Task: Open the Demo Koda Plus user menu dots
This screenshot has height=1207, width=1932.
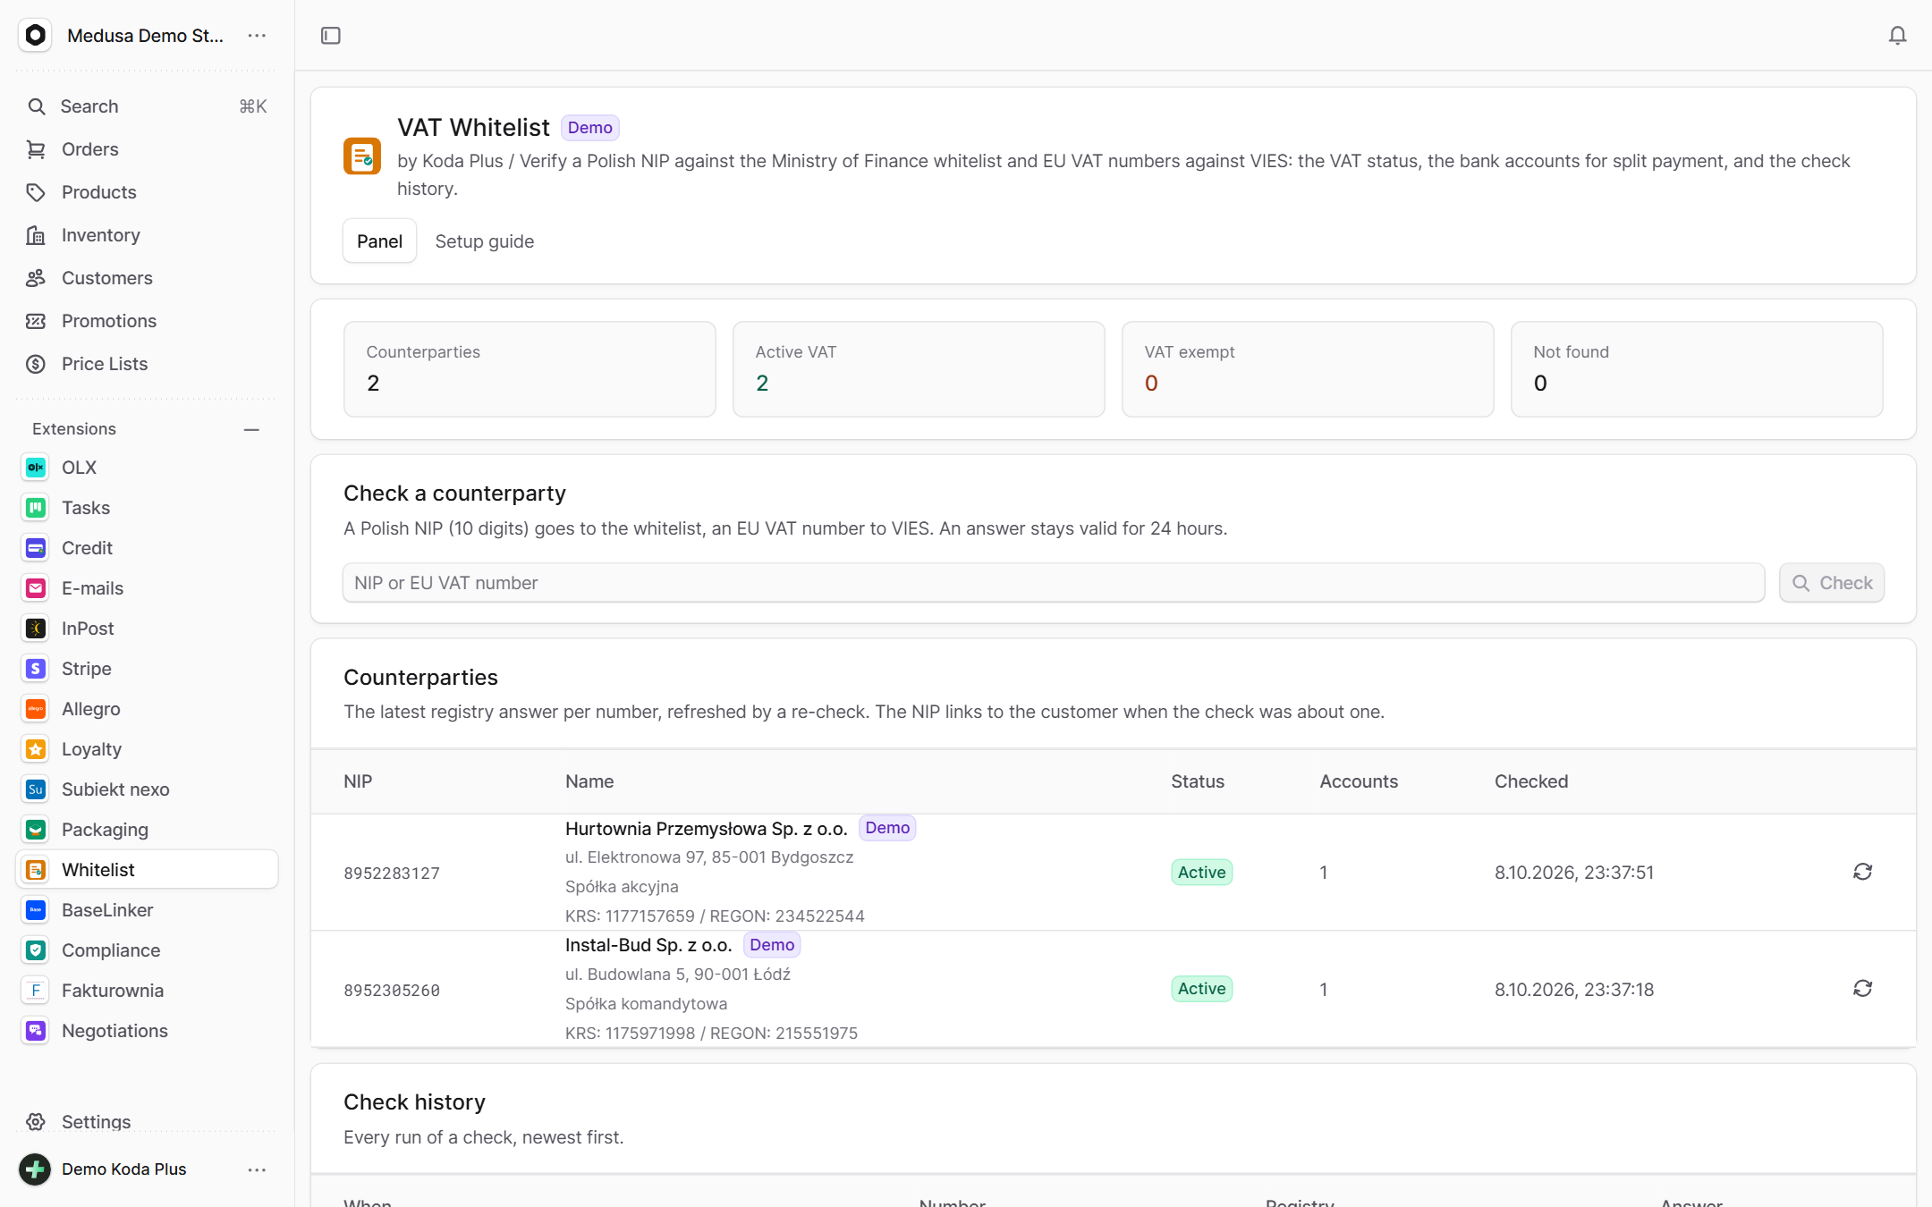Action: click(257, 1169)
